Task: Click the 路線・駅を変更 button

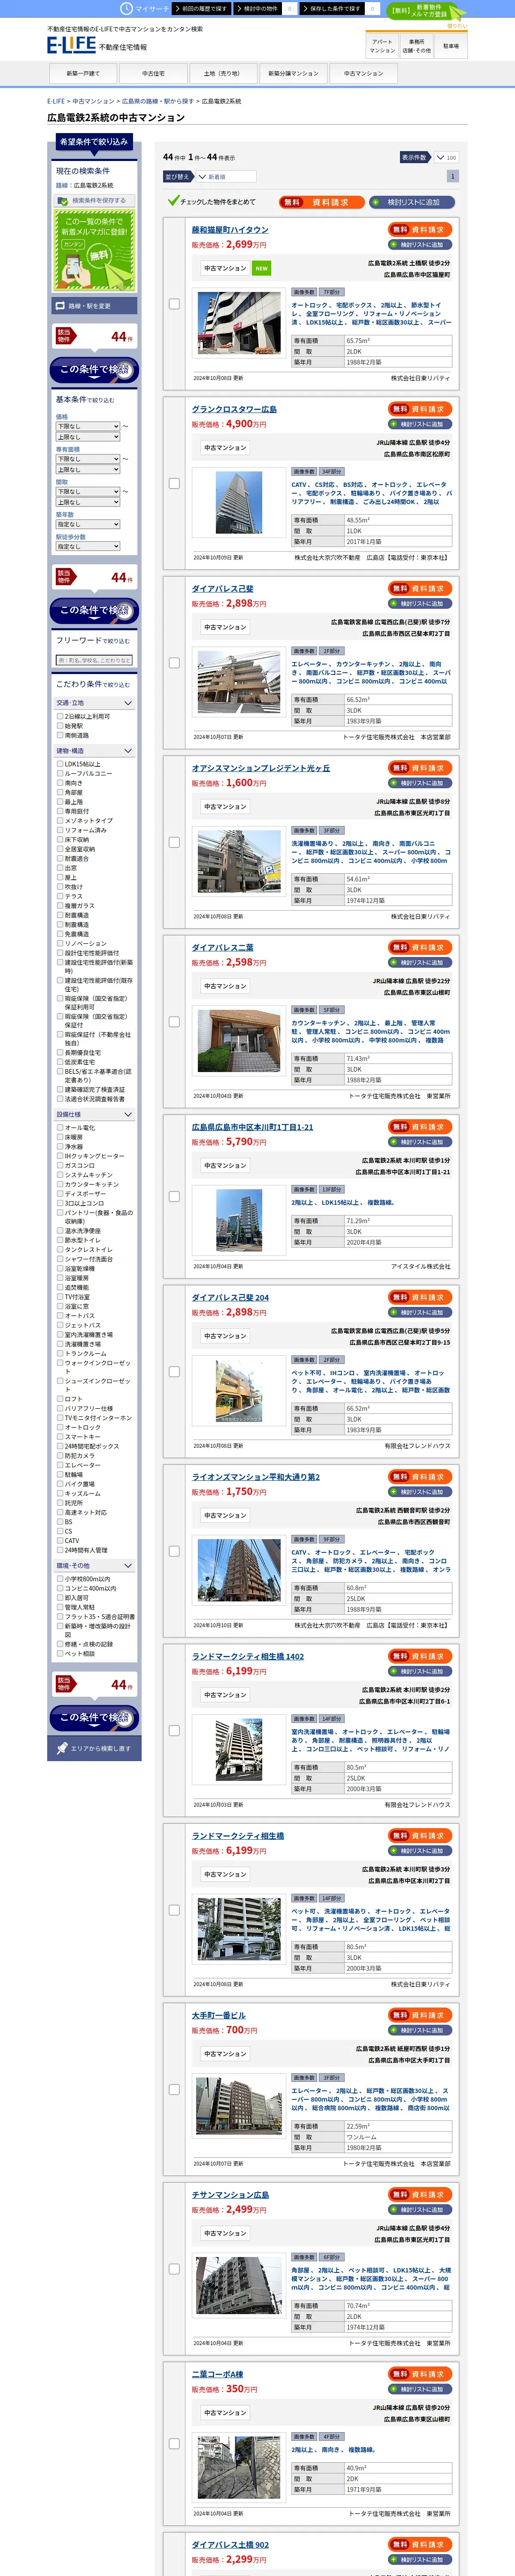Action: pos(94,306)
